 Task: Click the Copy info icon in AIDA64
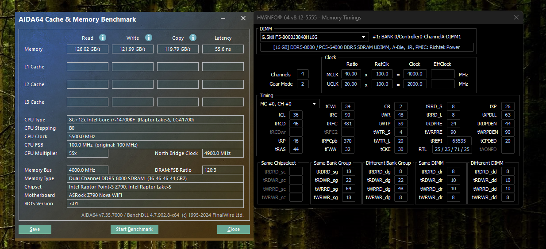[193, 38]
